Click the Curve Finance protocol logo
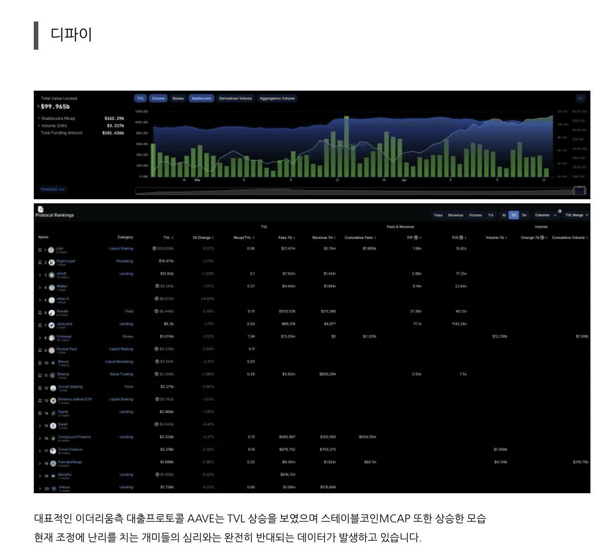 [53, 451]
